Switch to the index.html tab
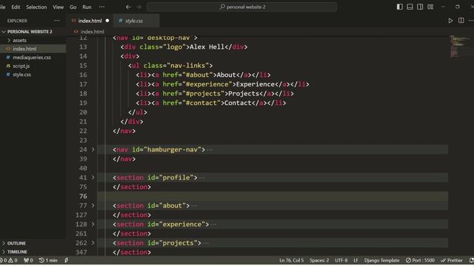This screenshot has width=474, height=266. [90, 21]
